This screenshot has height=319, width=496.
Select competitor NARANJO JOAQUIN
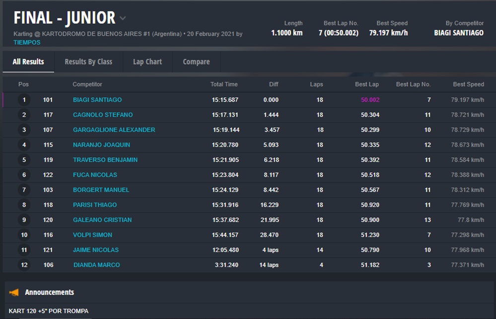pyautogui.click(x=101, y=145)
